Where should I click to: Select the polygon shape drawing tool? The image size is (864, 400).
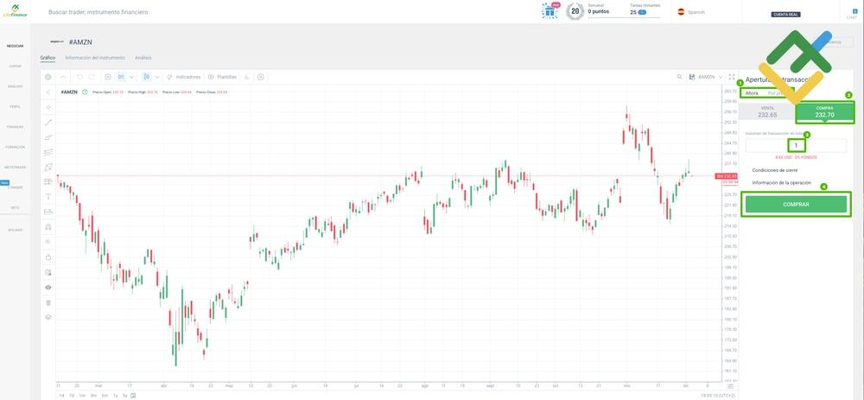click(x=48, y=167)
